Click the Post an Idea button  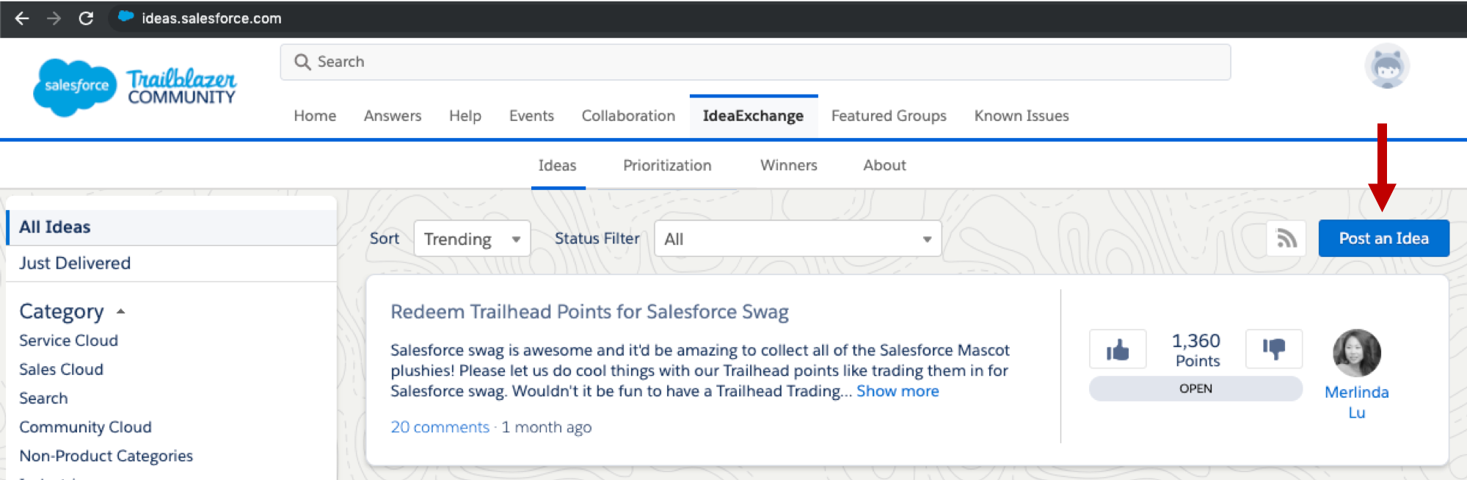point(1383,239)
